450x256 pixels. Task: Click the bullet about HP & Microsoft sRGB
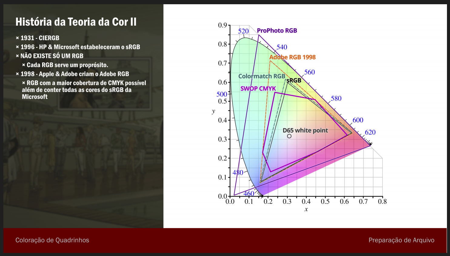point(80,47)
